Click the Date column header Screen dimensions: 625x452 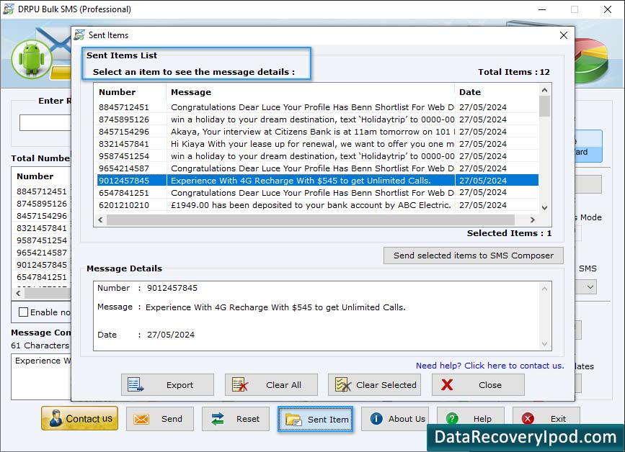470,92
